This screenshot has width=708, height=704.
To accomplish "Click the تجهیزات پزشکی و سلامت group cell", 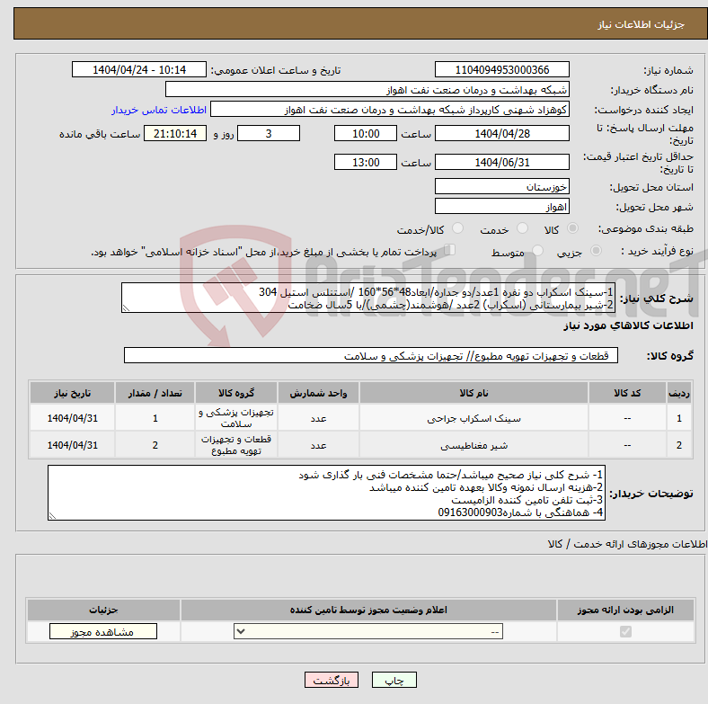I will 236,418.
